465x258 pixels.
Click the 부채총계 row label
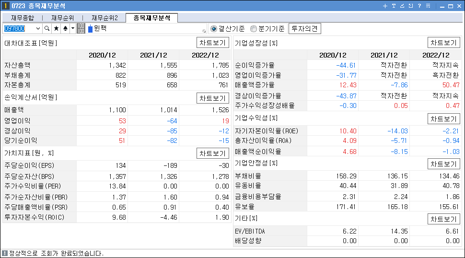[x=17, y=75]
